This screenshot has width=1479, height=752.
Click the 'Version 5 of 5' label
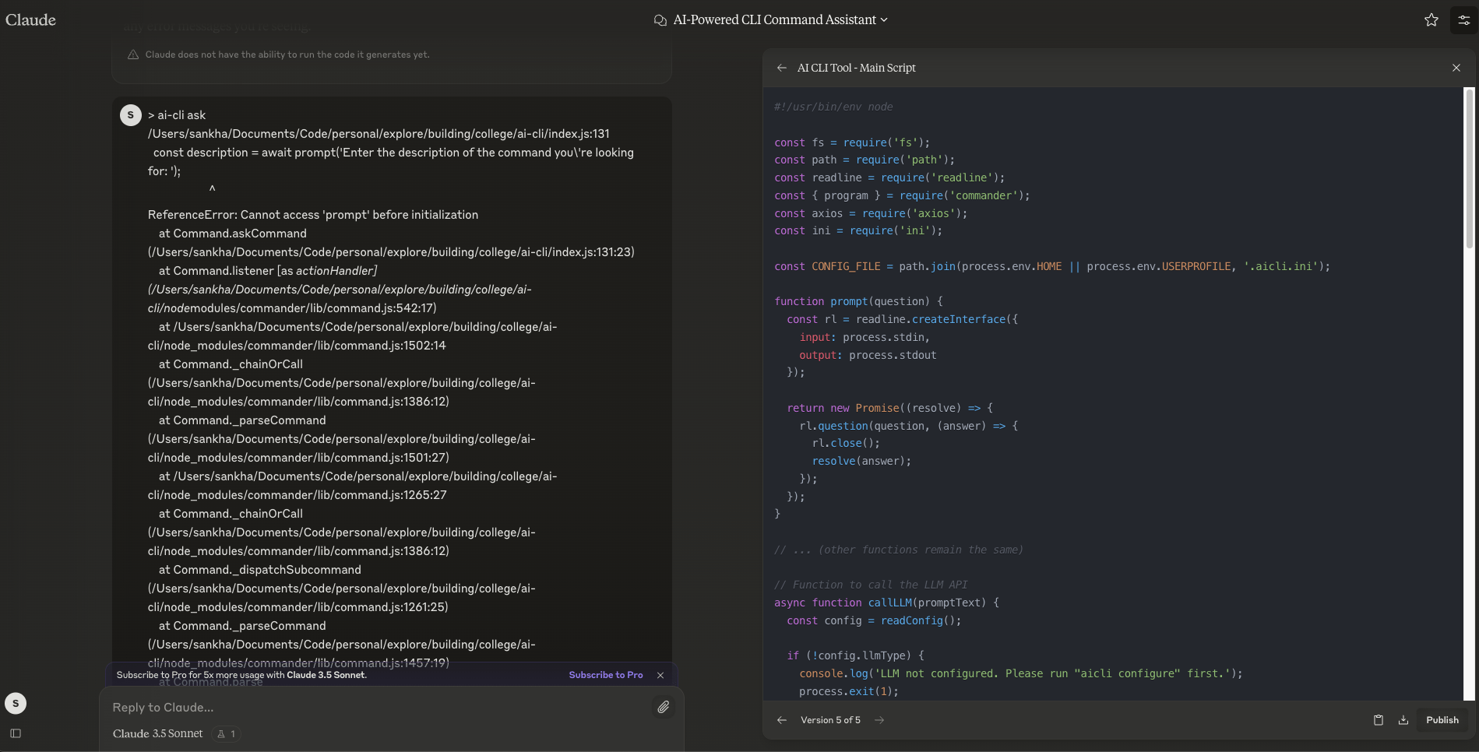coord(830,720)
